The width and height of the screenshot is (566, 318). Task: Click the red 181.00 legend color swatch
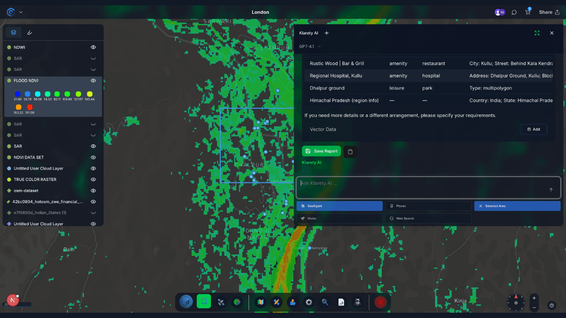(30, 107)
